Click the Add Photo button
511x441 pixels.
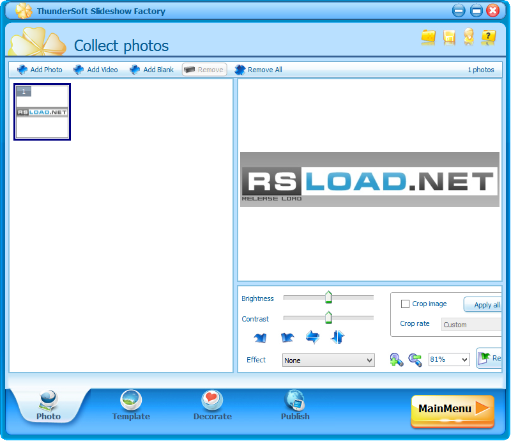point(40,70)
